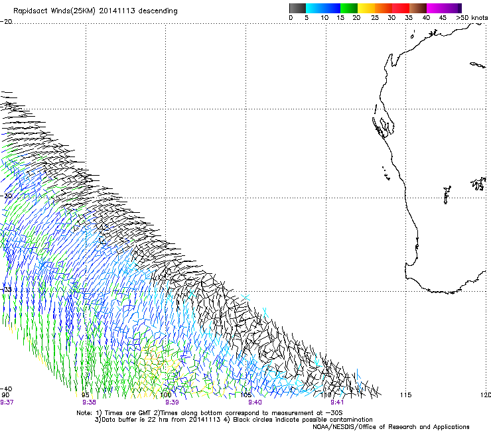The height and width of the screenshot is (431, 491).
Task: Click the gray 0-5 knots legend swatch
Action: tap(297, 8)
